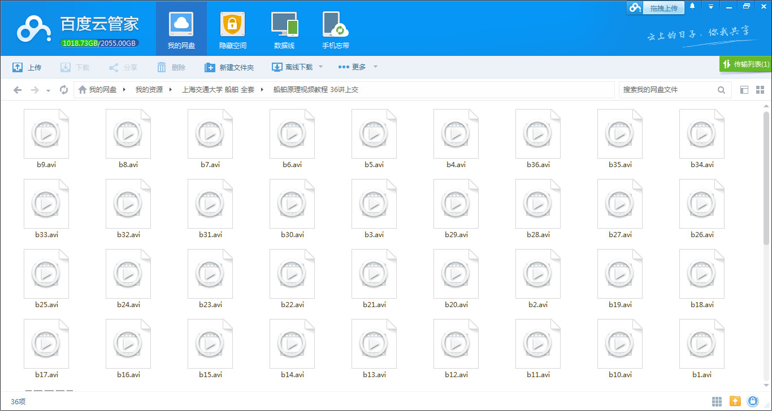772x411 pixels.
Task: Click the 36项 item count
Action: 18,402
